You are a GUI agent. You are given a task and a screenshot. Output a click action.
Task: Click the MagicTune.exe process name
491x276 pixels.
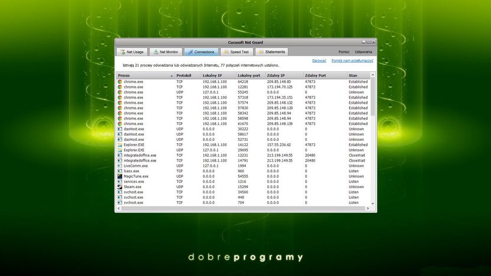tap(136, 176)
